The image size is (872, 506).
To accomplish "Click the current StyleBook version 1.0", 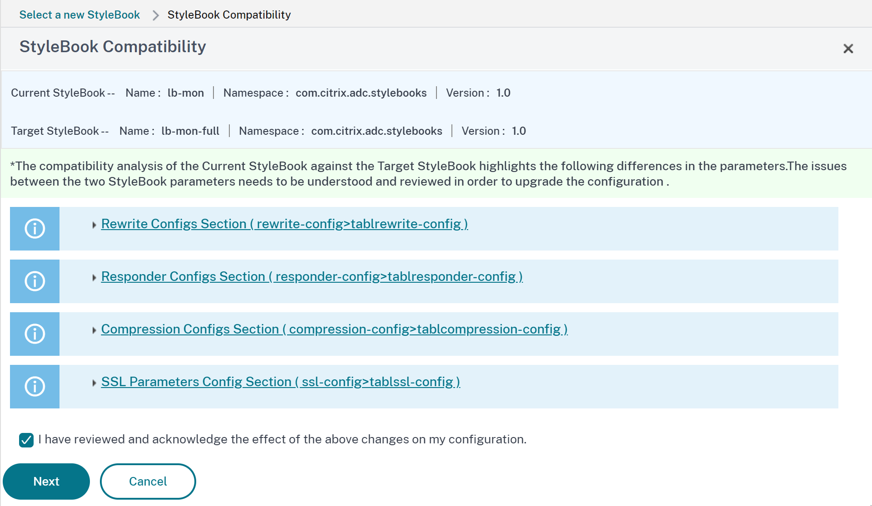I will pos(503,93).
